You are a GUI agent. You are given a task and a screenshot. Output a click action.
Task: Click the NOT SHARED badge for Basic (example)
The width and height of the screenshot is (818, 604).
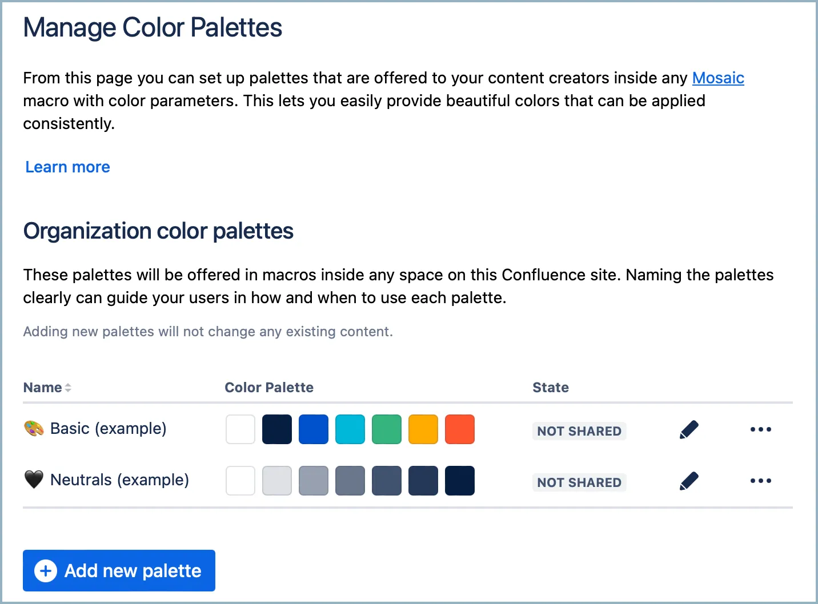[579, 431]
